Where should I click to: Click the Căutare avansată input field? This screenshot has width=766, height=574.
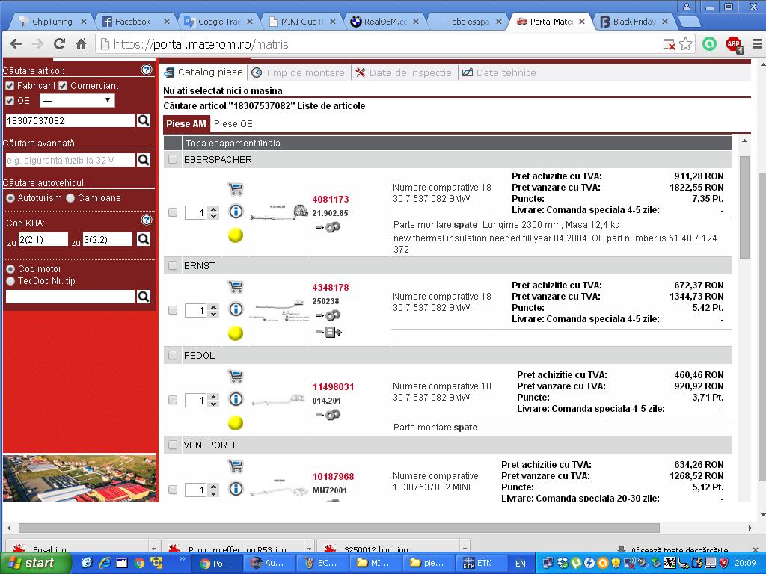pyautogui.click(x=70, y=160)
